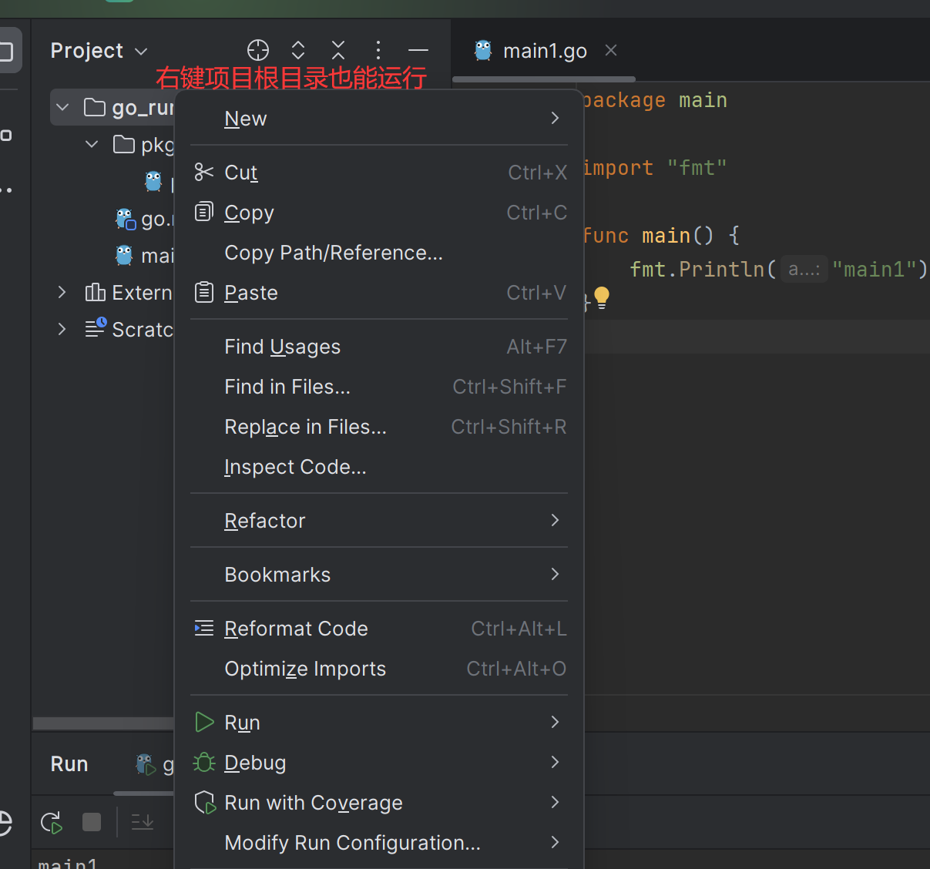Click Expand All icon in Project panel
This screenshot has height=869, width=930.
point(298,51)
